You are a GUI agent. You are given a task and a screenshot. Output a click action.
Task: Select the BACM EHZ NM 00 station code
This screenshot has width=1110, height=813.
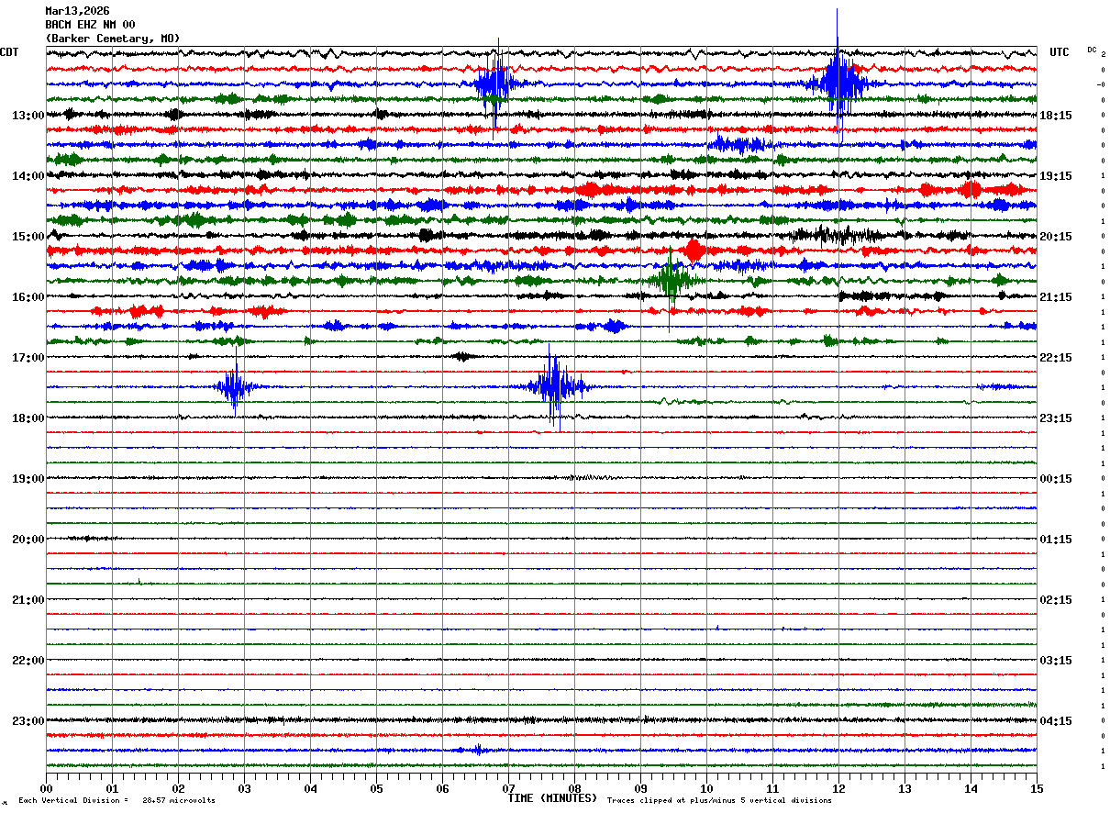[x=90, y=25]
